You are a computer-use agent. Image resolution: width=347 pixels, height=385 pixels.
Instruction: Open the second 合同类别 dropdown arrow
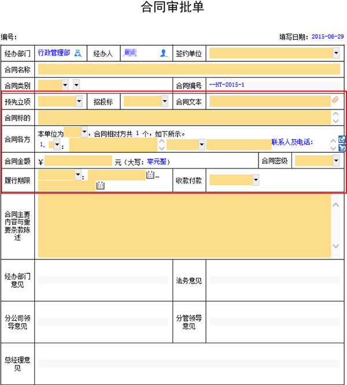click(76, 85)
